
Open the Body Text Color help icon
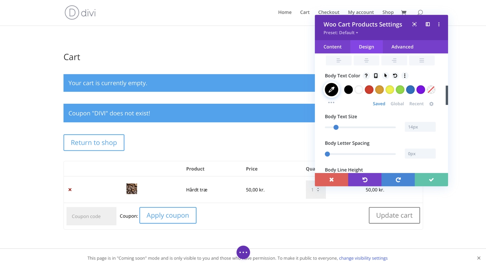[x=366, y=76]
